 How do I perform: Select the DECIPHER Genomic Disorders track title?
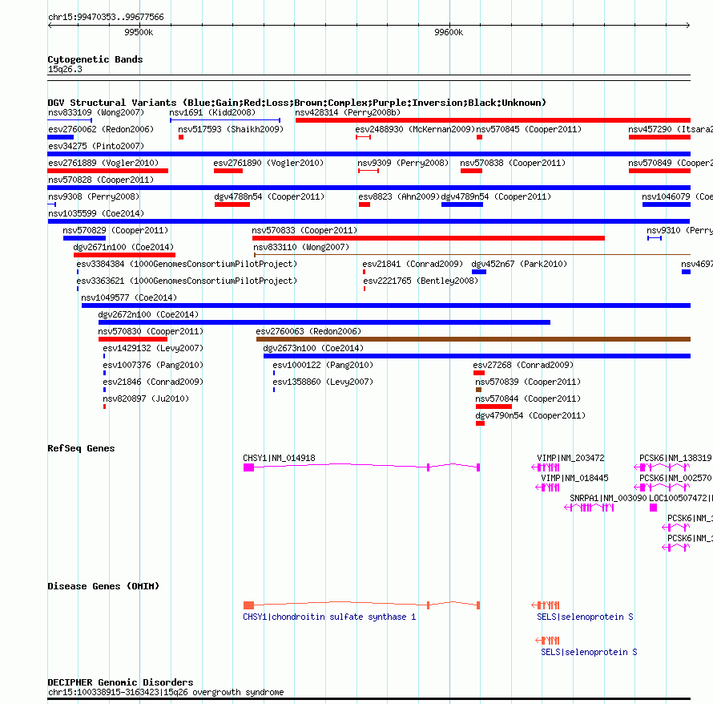(x=120, y=682)
